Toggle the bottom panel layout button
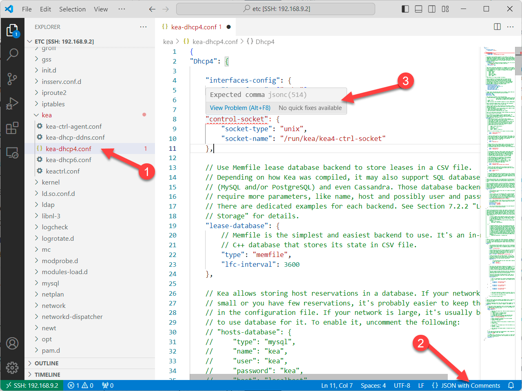Image resolution: width=522 pixels, height=391 pixels. pyautogui.click(x=418, y=9)
